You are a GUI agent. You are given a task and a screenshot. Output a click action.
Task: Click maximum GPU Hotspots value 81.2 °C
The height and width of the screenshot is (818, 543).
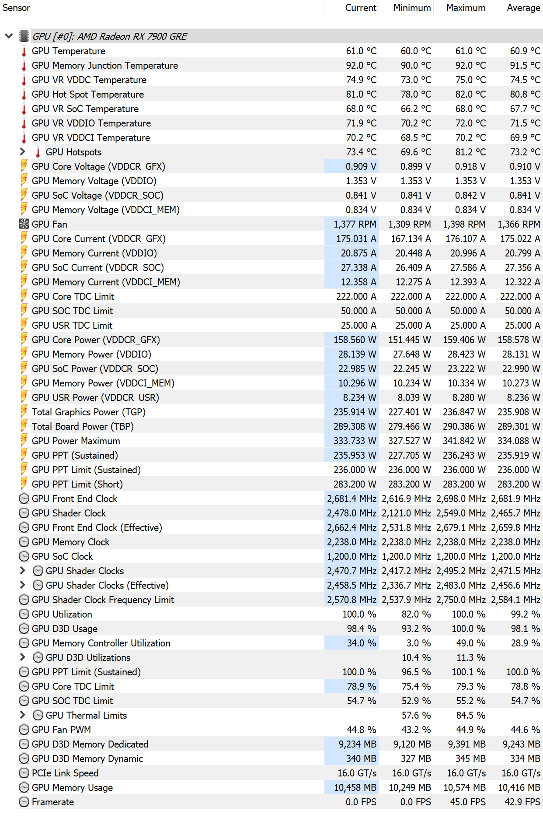click(470, 152)
